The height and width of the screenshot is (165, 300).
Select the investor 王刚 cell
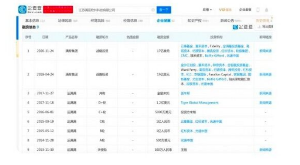(184, 150)
